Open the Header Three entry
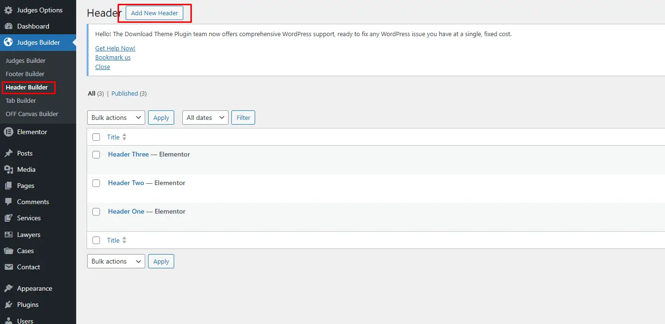This screenshot has width=665, height=324. click(x=129, y=154)
